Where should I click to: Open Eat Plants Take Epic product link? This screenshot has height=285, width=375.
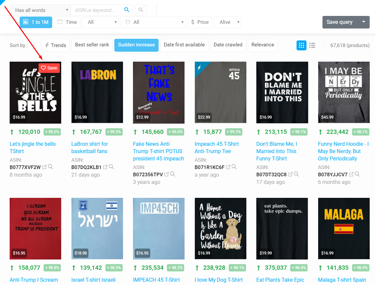(x=280, y=280)
